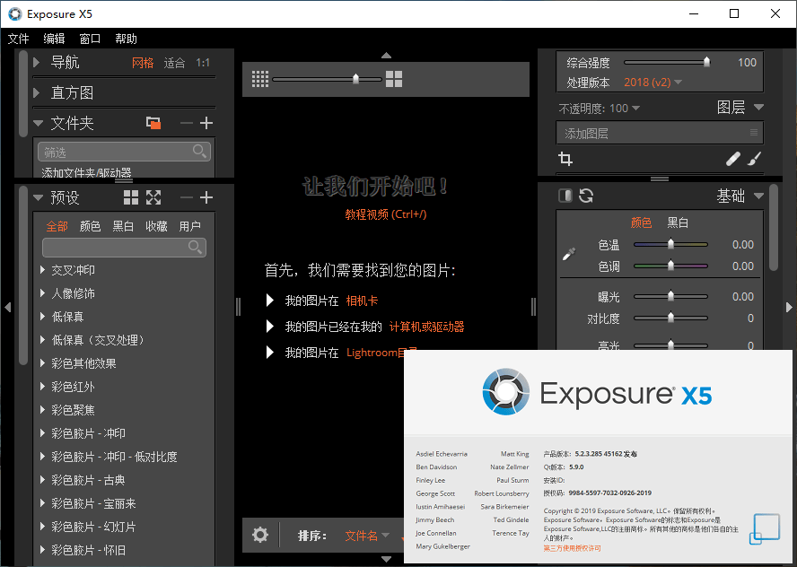Open the 图层 panel dropdown arrow
This screenshot has height=567, width=797.
coord(759,107)
